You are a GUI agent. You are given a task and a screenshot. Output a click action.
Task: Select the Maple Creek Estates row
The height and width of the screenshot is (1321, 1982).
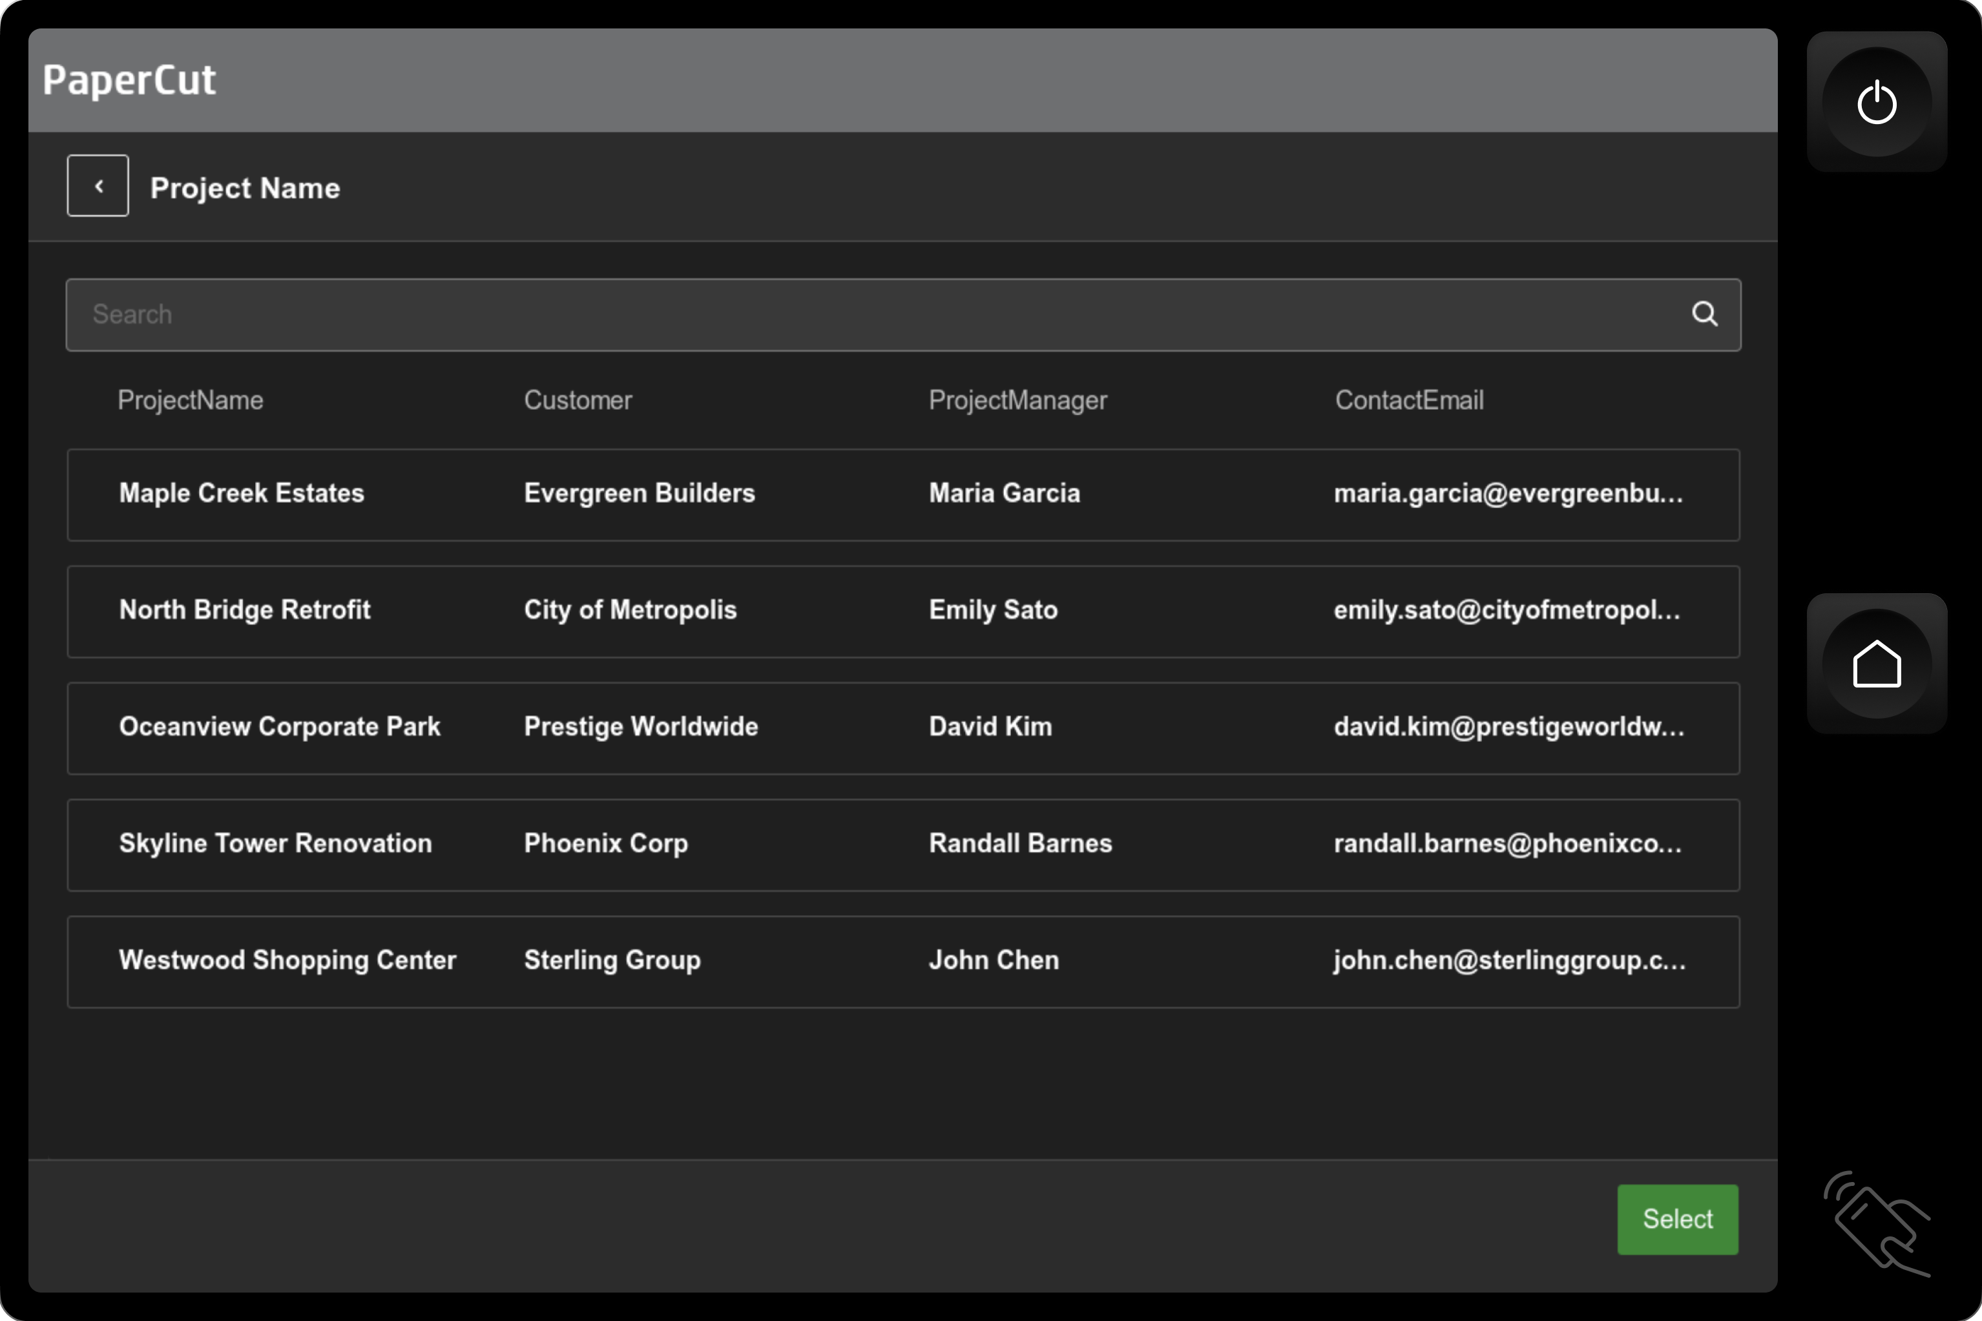[242, 494]
